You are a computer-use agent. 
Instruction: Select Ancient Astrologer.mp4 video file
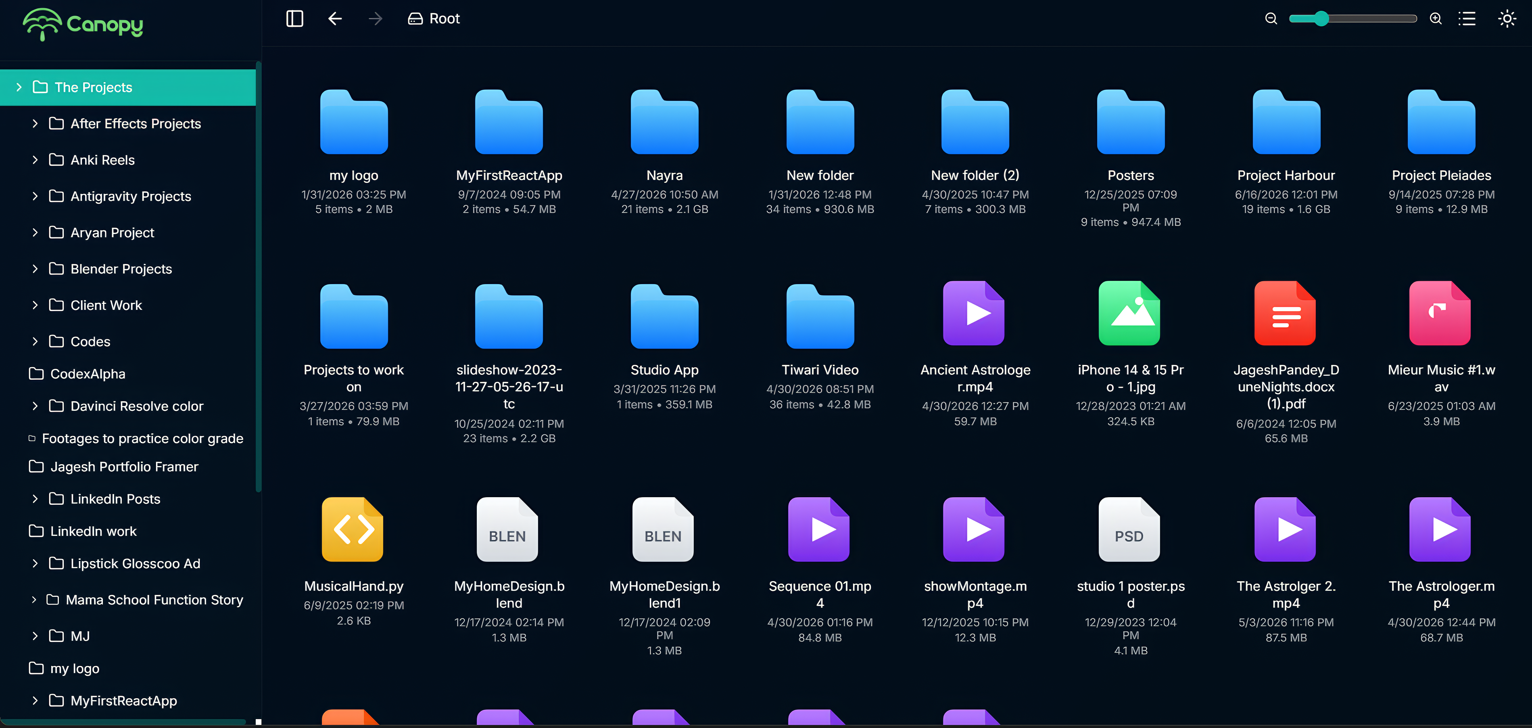(x=974, y=314)
